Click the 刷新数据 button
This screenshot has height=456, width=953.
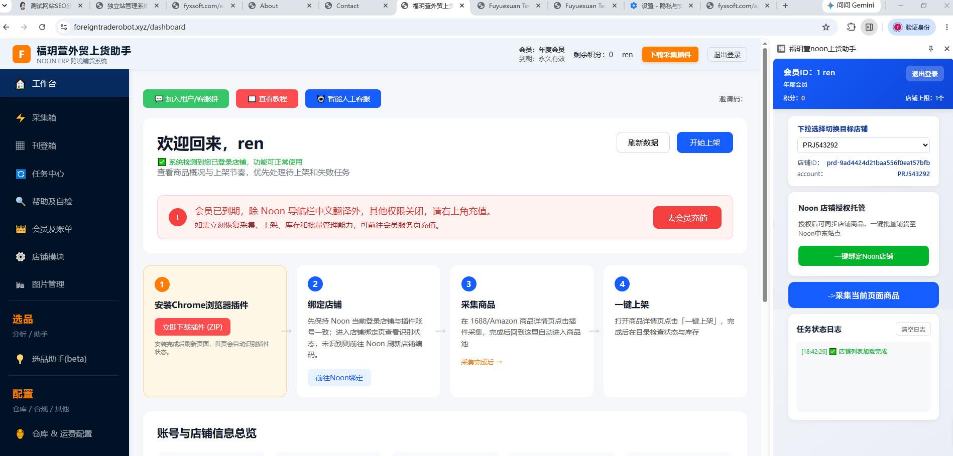(x=643, y=142)
